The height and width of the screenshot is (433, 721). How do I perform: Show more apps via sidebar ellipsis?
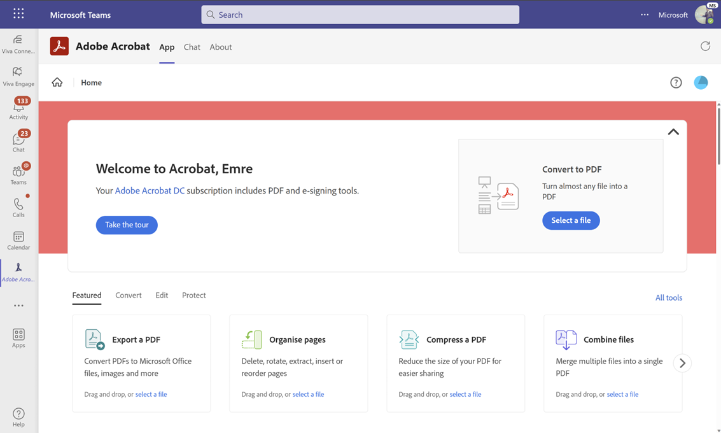18,306
